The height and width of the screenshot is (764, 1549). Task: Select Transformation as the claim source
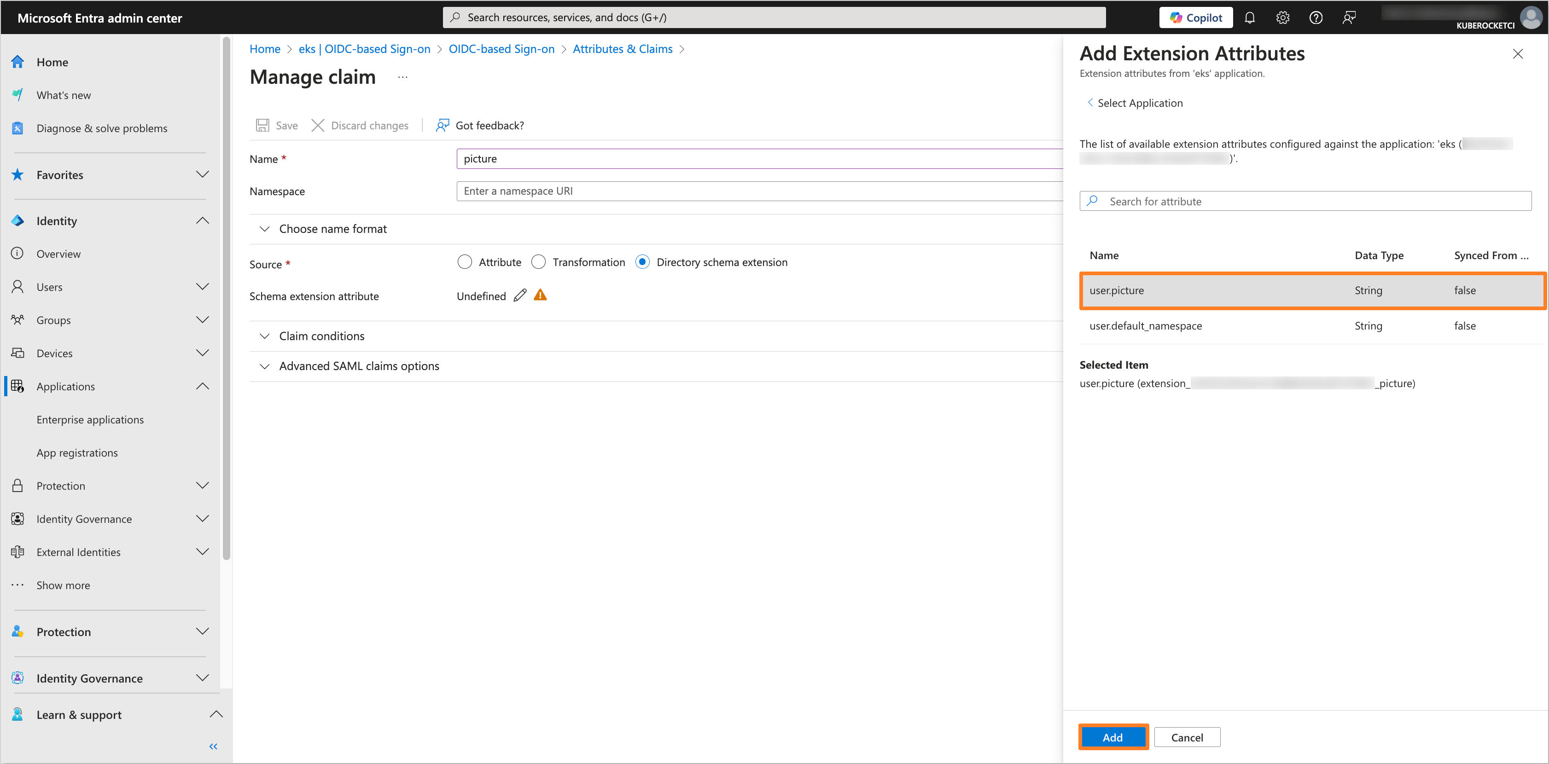pyautogui.click(x=539, y=261)
